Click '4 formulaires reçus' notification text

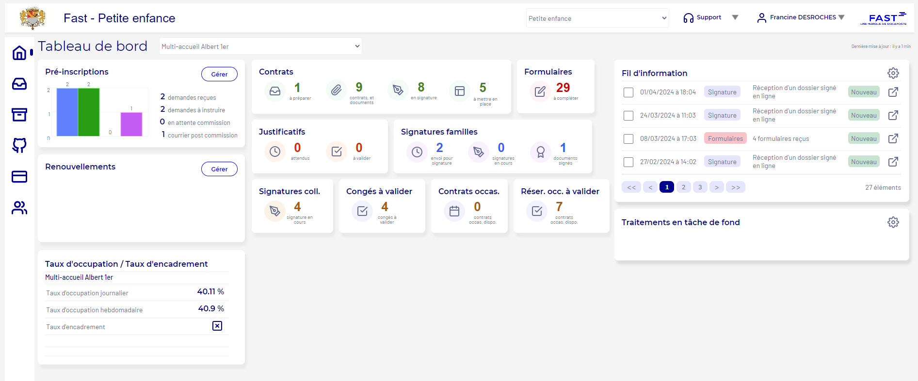pos(781,138)
